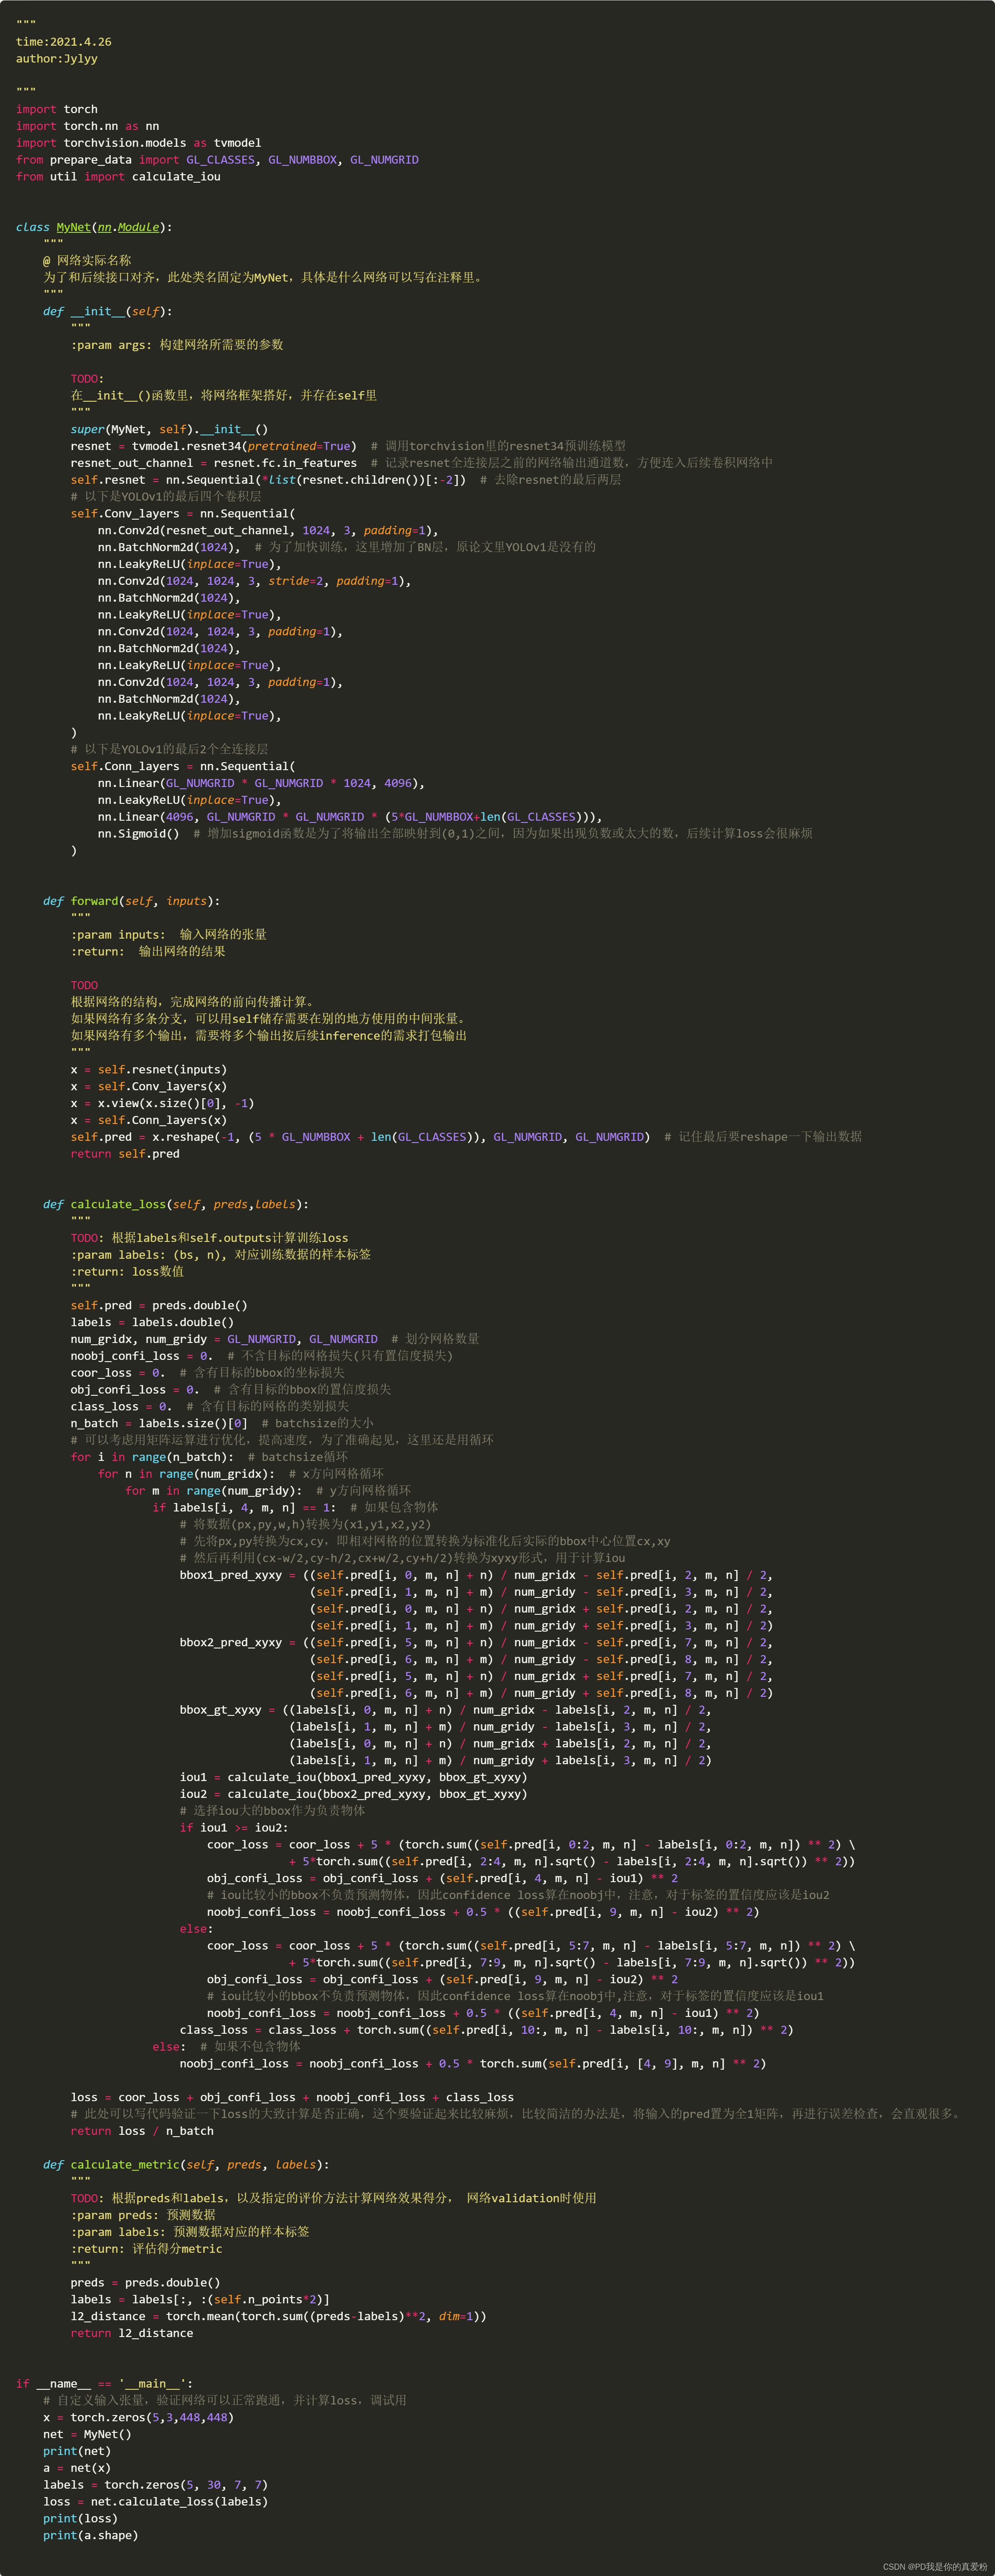This screenshot has height=2576, width=995.
Task: Click the 'author:Jylyy' line
Action: point(57,59)
